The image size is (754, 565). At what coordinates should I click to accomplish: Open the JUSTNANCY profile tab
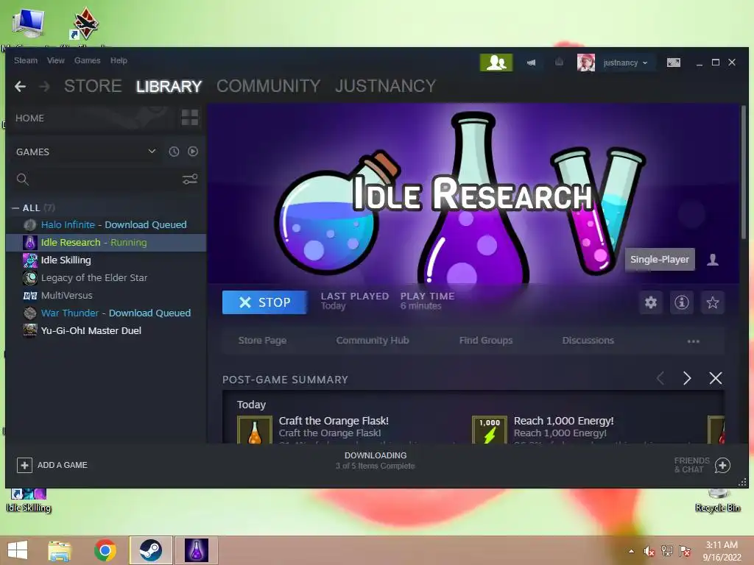click(x=386, y=86)
